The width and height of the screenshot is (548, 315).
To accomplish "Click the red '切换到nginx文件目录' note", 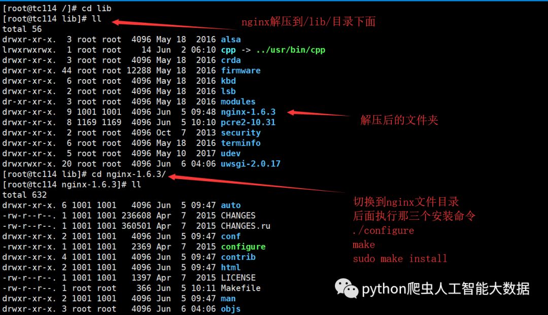I will [x=406, y=201].
